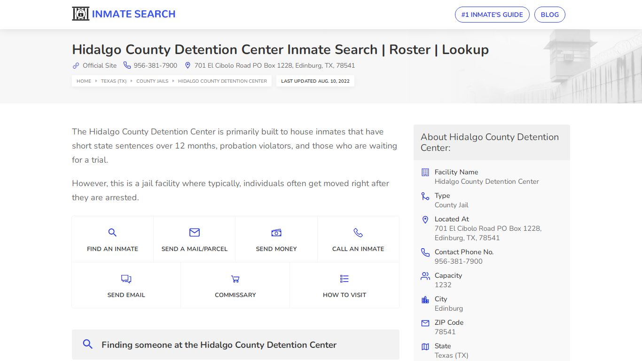Select the Find an Inmate tile label

(112, 249)
